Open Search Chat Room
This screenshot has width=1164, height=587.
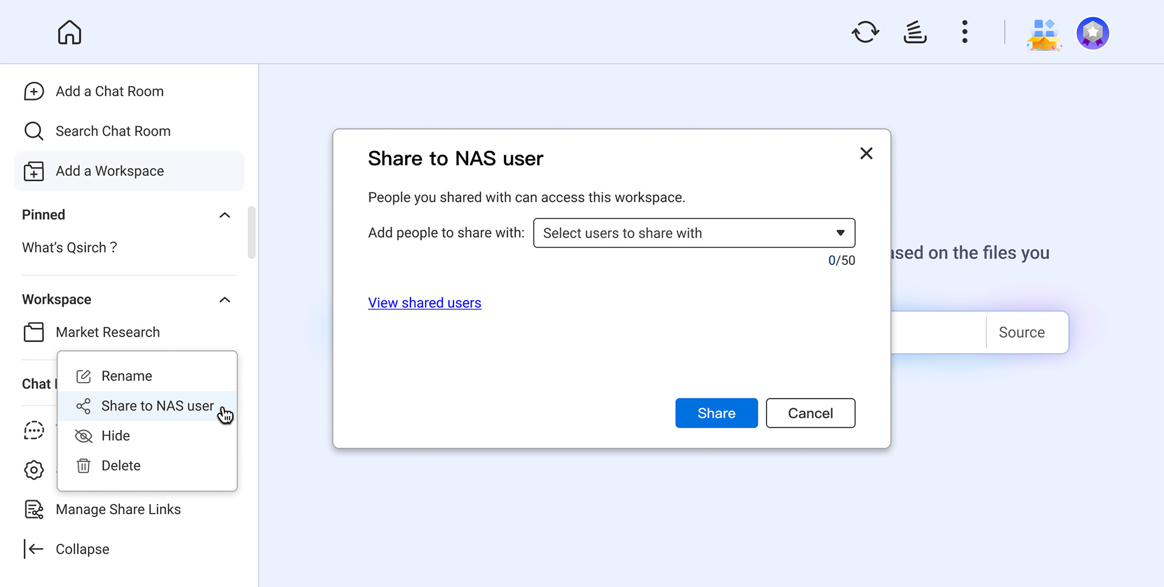[113, 131]
